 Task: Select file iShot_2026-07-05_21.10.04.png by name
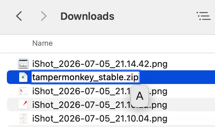coord(100,118)
